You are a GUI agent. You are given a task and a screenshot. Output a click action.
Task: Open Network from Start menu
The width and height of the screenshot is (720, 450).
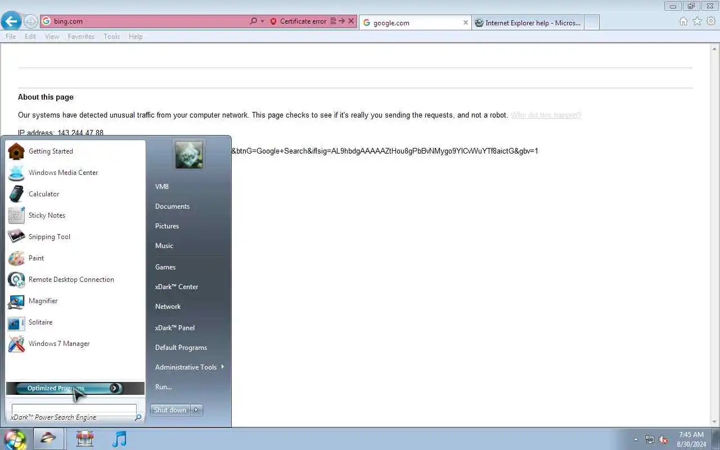click(x=189, y=307)
